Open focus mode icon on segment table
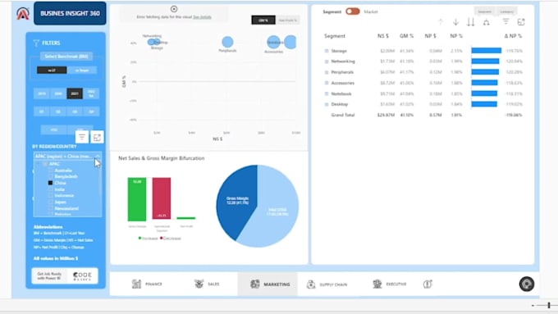558x314 pixels. 521,22
